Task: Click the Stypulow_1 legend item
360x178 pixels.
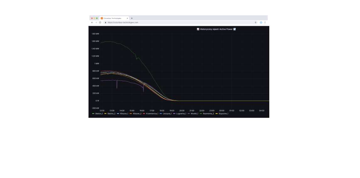Action: click(223, 114)
